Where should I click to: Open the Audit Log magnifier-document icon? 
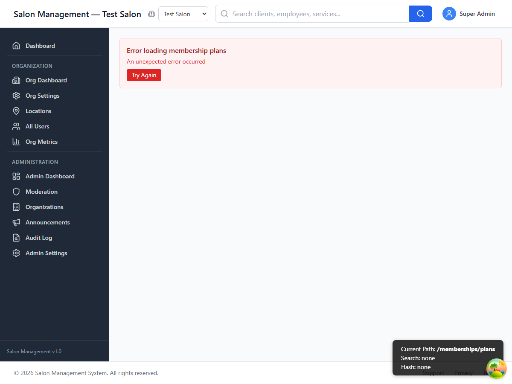click(16, 238)
